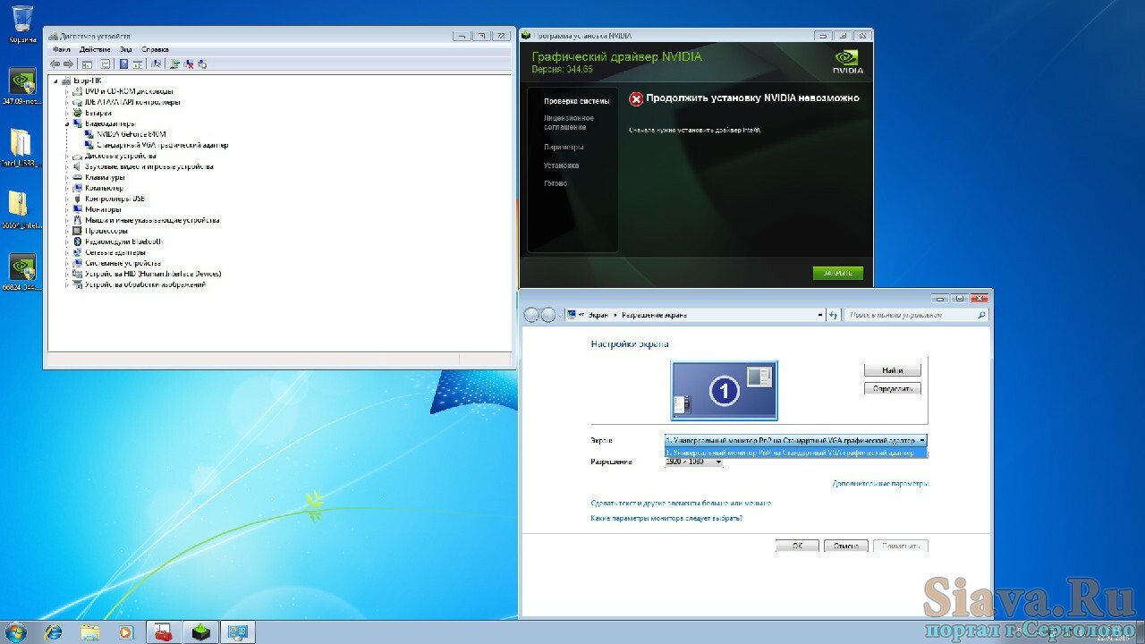Select the Intel folder icon on desktop
The width and height of the screenshot is (1145, 644).
(x=21, y=148)
